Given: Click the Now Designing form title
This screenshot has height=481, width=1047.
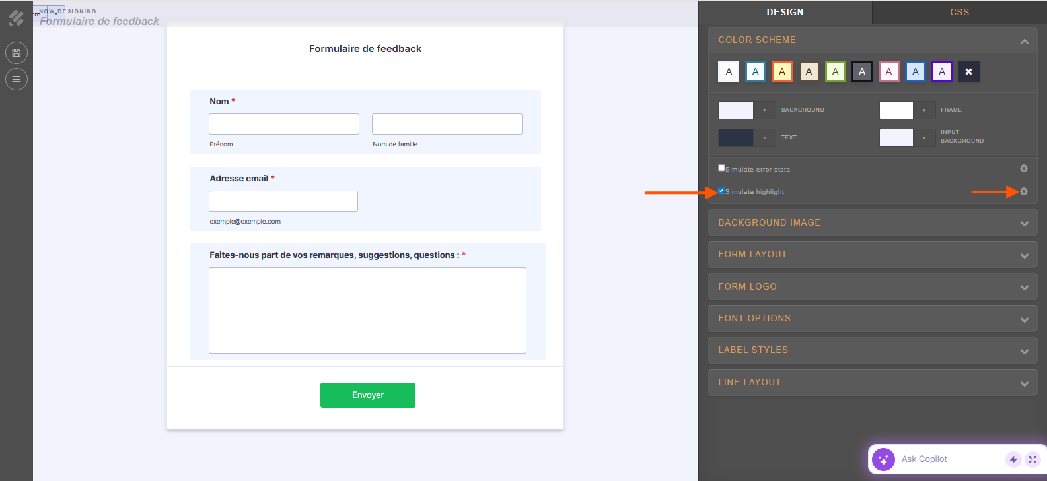Looking at the screenshot, I should tap(99, 21).
